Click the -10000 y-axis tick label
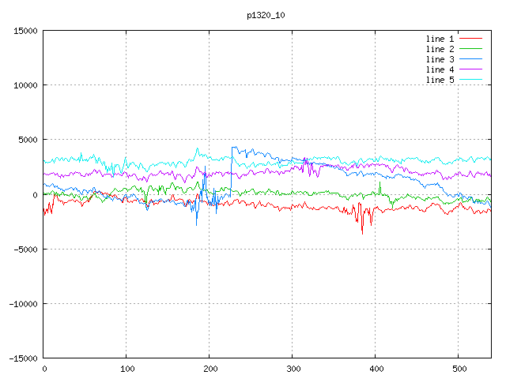Viewport: 506px width, 379px height. click(x=23, y=303)
